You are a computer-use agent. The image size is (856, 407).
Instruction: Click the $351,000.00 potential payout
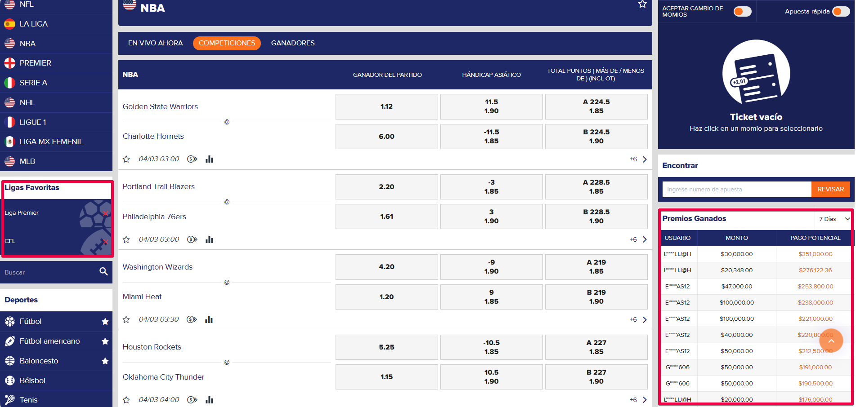pos(815,254)
